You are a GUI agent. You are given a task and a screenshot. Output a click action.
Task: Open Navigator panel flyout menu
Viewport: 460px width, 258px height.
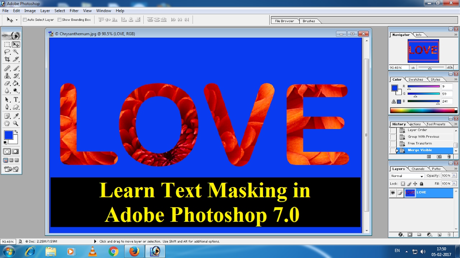[456, 35]
